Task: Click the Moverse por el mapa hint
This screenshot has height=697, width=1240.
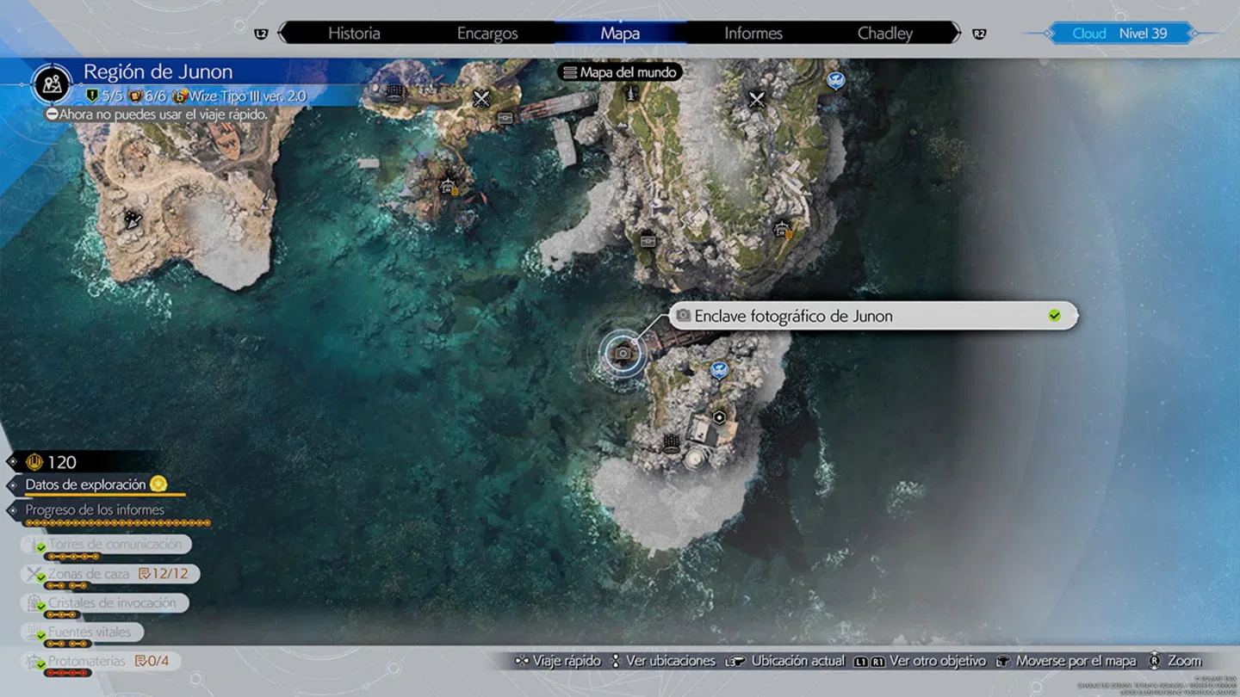Action: tap(1066, 661)
